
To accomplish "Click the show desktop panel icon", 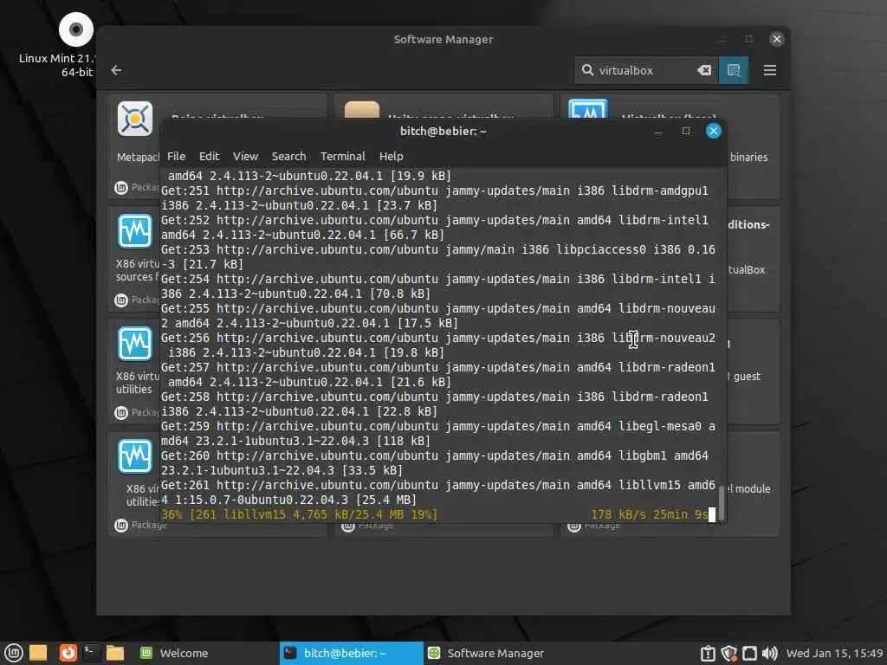I will 38,653.
